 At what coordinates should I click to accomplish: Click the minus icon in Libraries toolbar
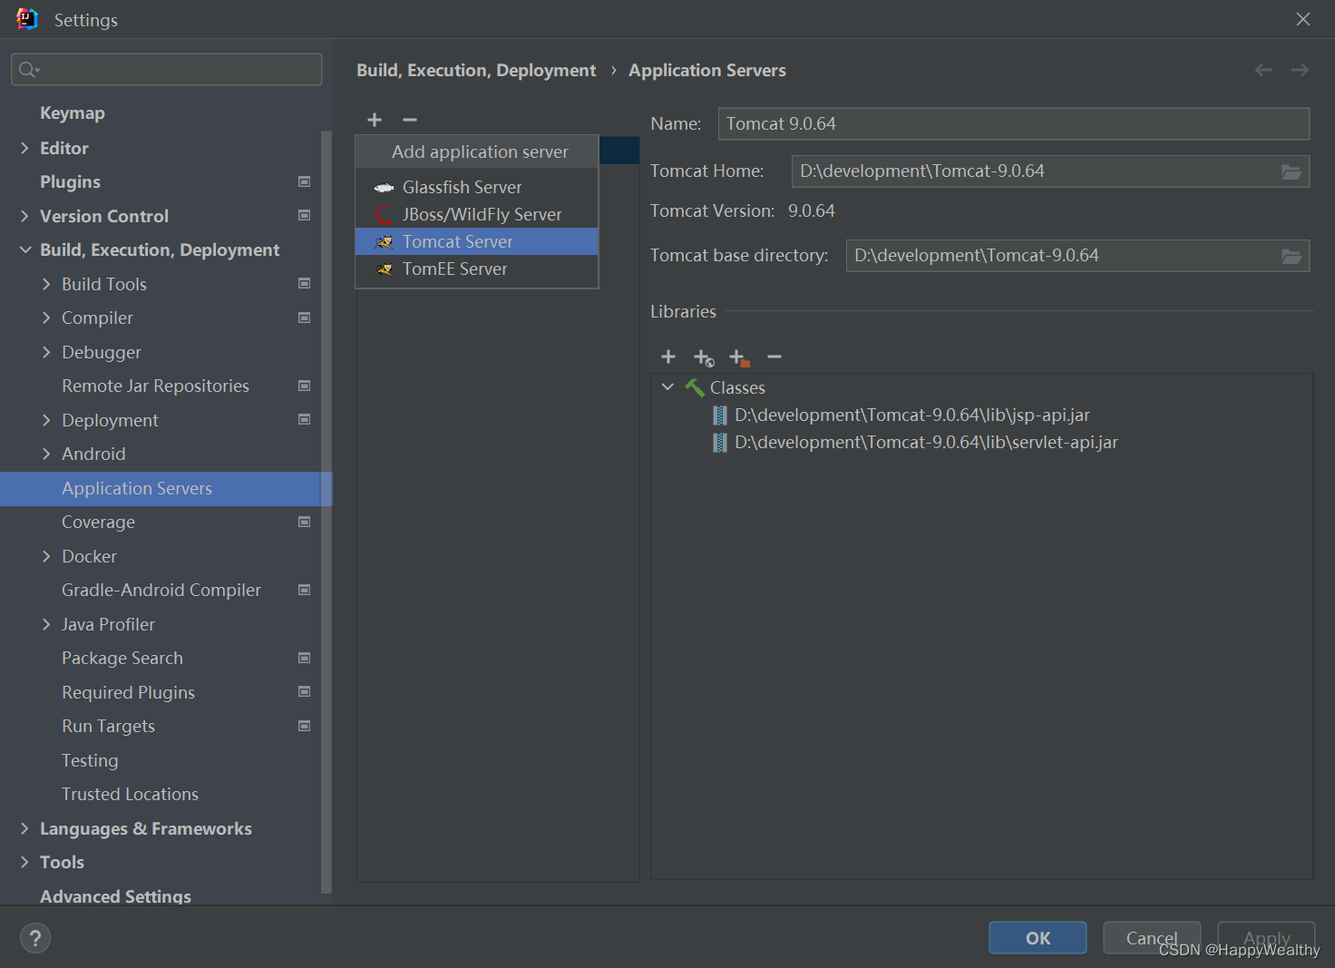tap(775, 357)
